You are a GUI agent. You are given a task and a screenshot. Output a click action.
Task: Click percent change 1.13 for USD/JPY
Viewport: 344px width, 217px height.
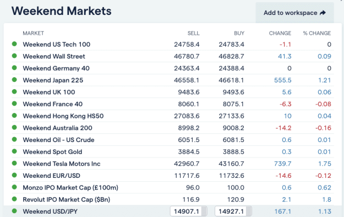325,211
